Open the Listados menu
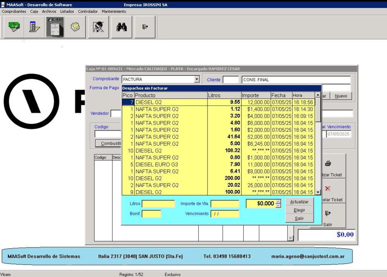387x277 pixels. [67, 11]
